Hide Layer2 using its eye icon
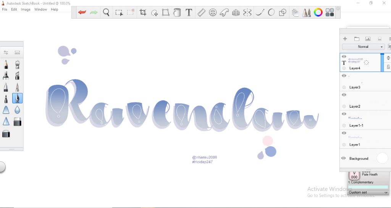 tap(344, 95)
